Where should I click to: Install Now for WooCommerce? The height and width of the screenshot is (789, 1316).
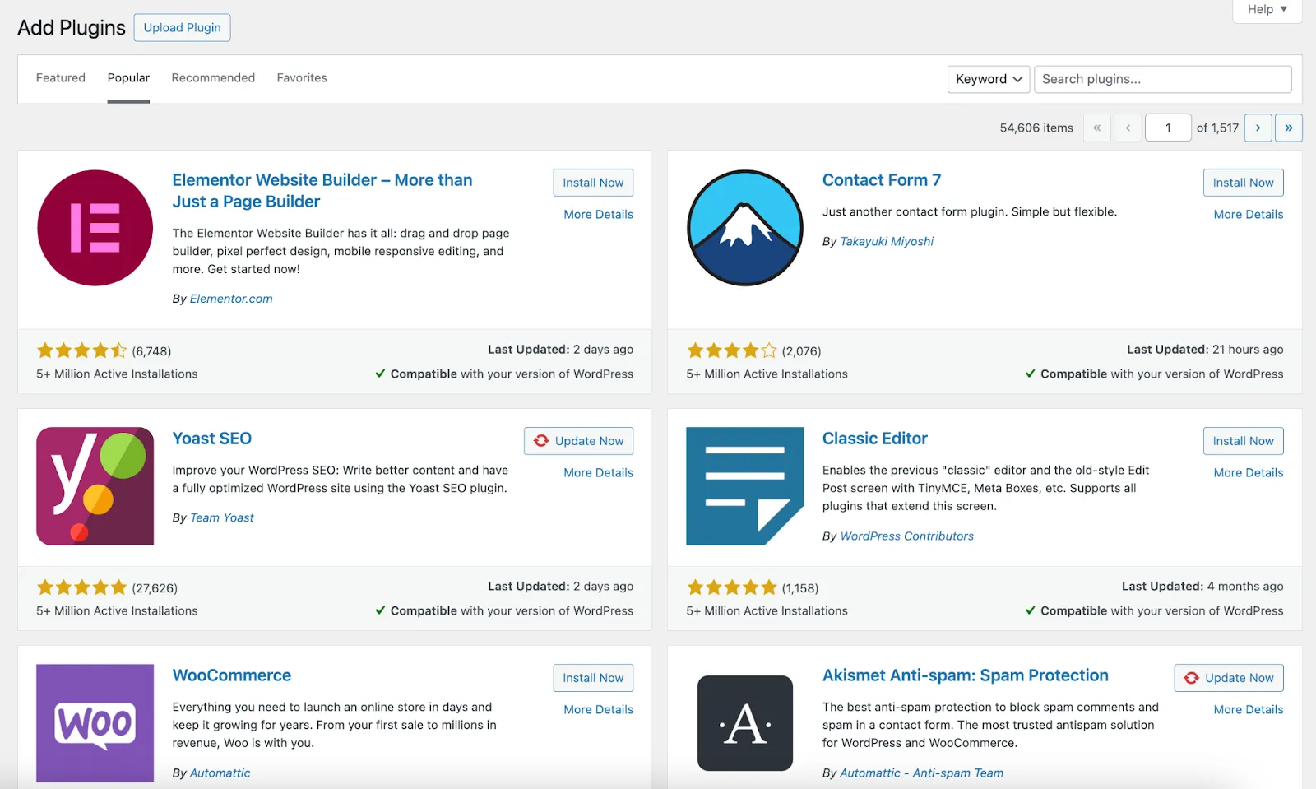[x=593, y=678]
